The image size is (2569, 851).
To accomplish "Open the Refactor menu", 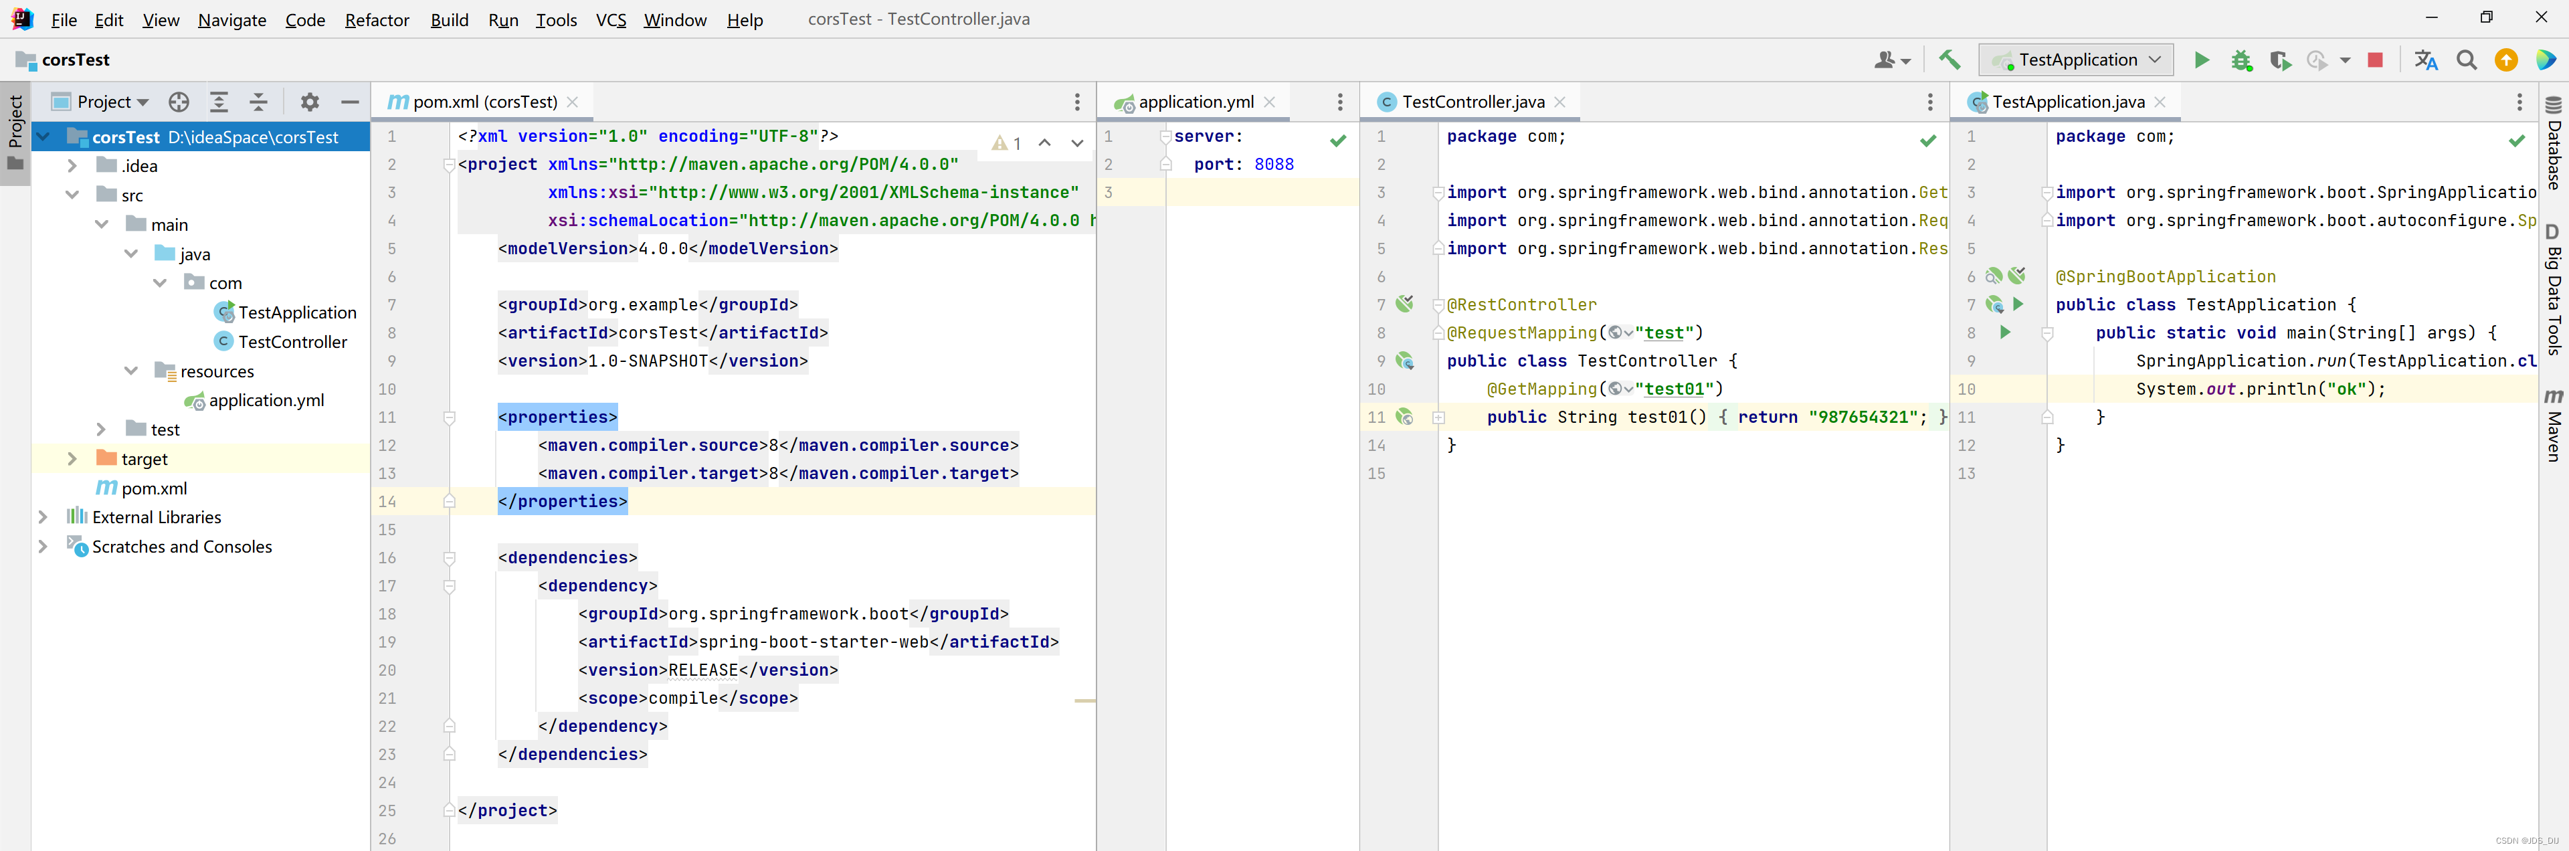I will (377, 20).
